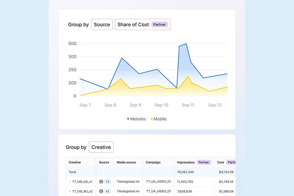Image resolution: width=294 pixels, height=196 pixels.
Task: Click the Partner badge next to Impressions
Action: click(204, 162)
